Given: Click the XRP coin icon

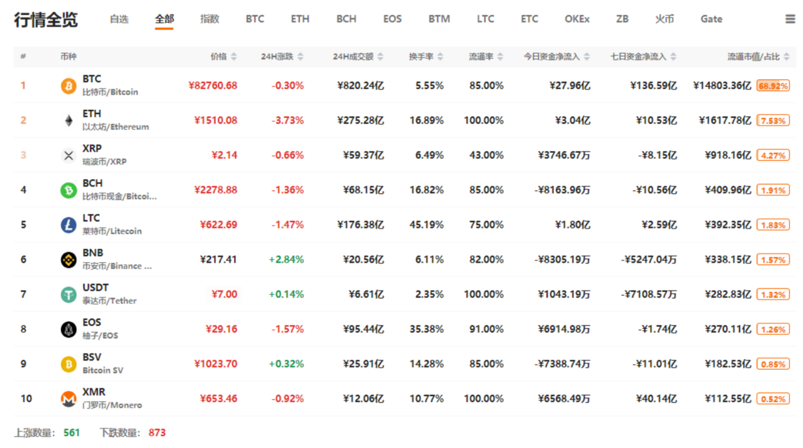Looking at the screenshot, I should pyautogui.click(x=68, y=155).
